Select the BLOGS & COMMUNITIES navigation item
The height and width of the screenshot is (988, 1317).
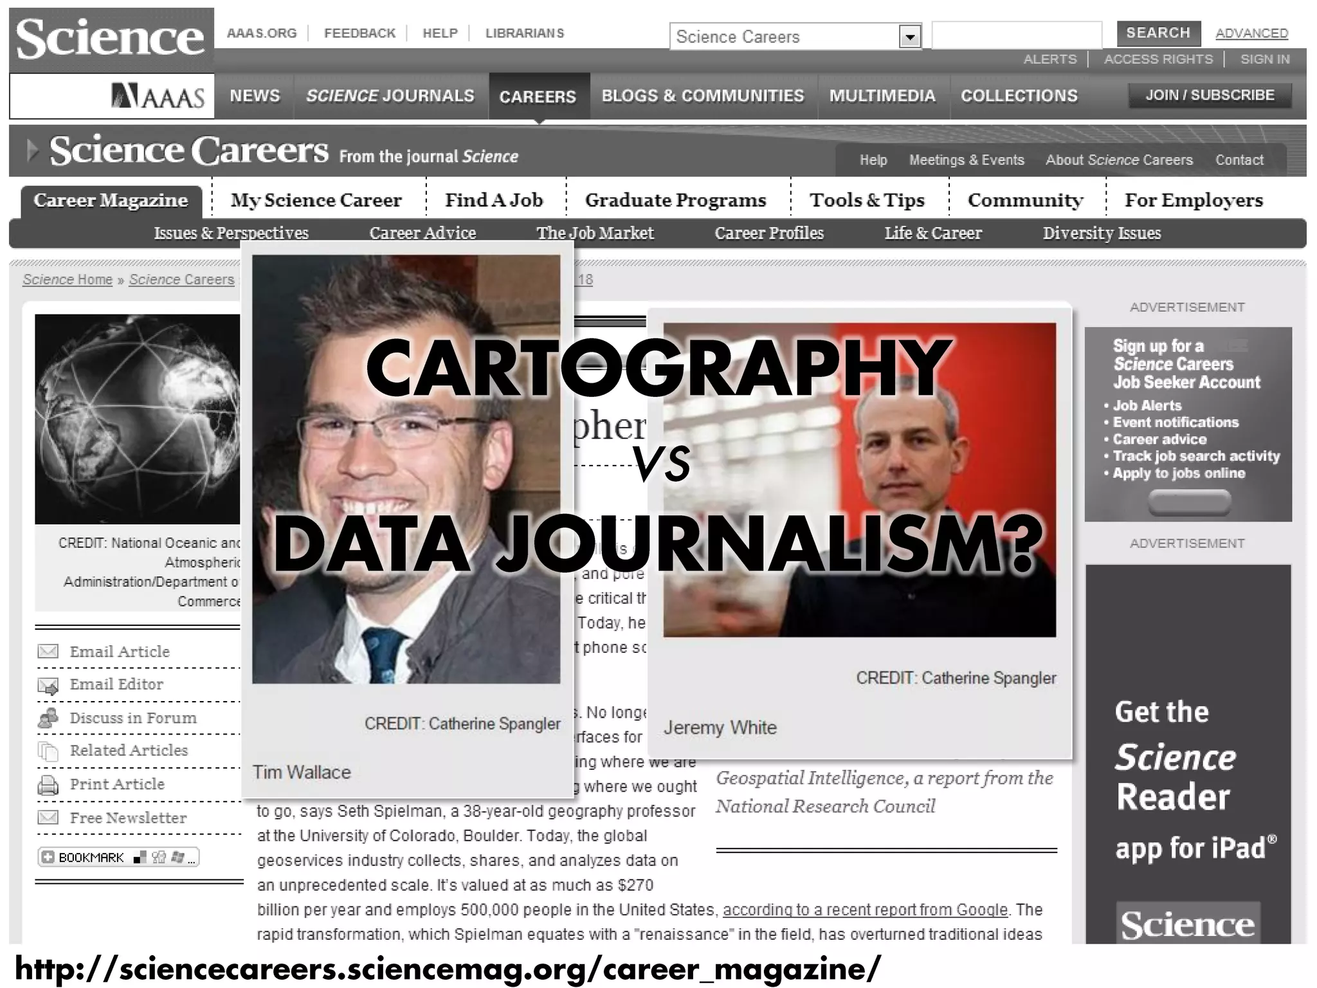pyautogui.click(x=703, y=96)
